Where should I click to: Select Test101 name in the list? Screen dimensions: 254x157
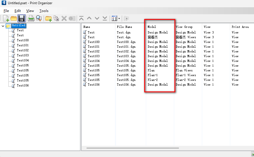tap(94, 47)
